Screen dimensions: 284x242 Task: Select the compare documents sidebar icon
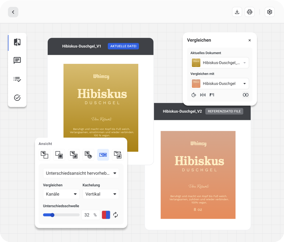pos(17,42)
